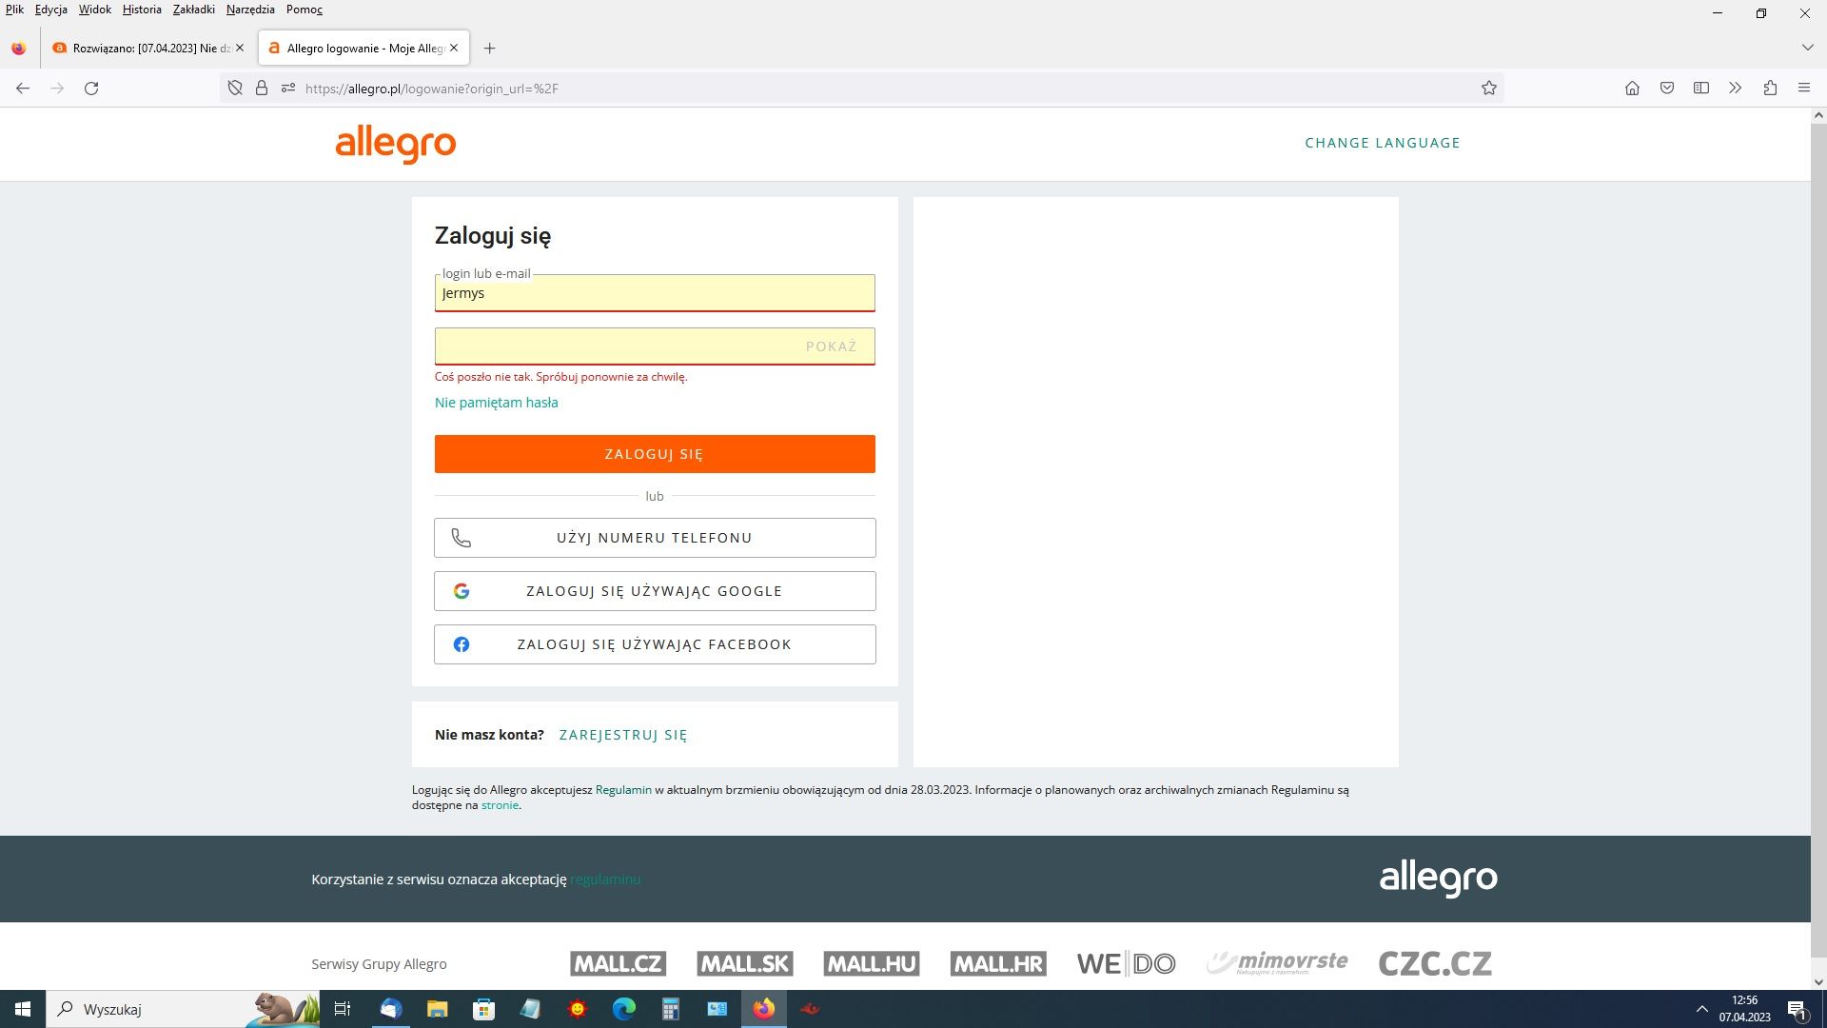Open the Regulamin link below login form
The image size is (1827, 1028).
click(x=623, y=790)
